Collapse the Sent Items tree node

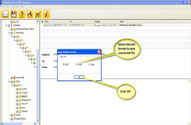coord(9,33)
